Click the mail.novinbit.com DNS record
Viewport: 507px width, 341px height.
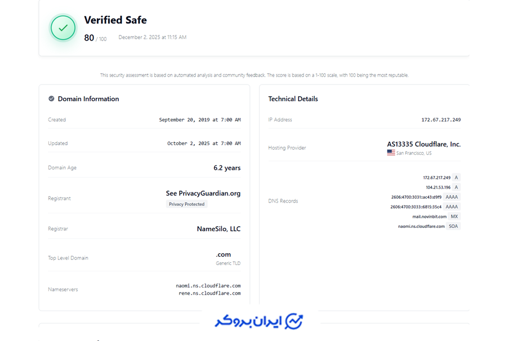[429, 217]
